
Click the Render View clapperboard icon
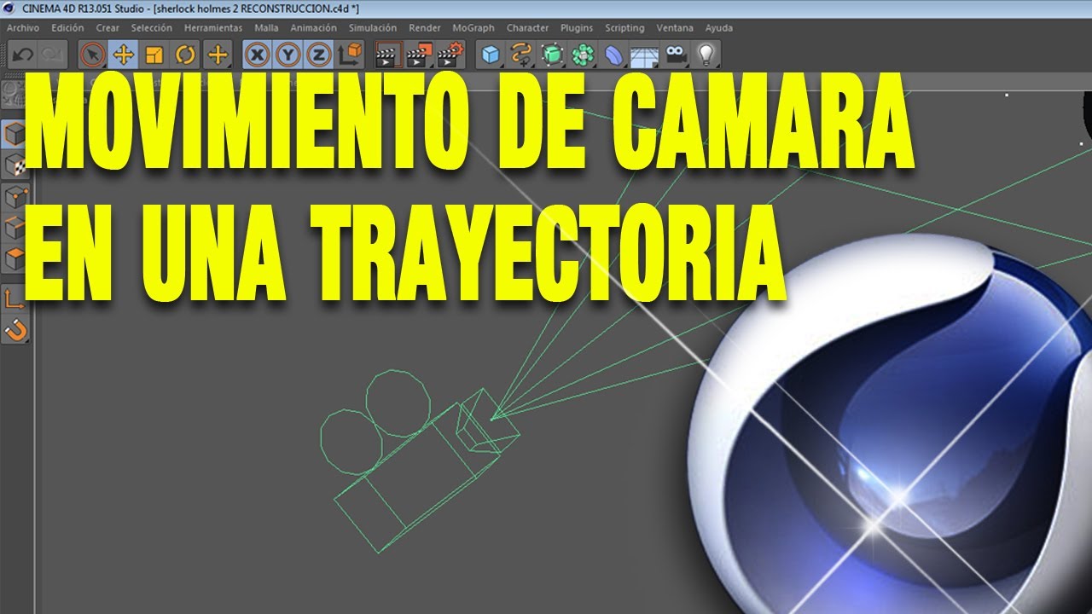click(388, 55)
